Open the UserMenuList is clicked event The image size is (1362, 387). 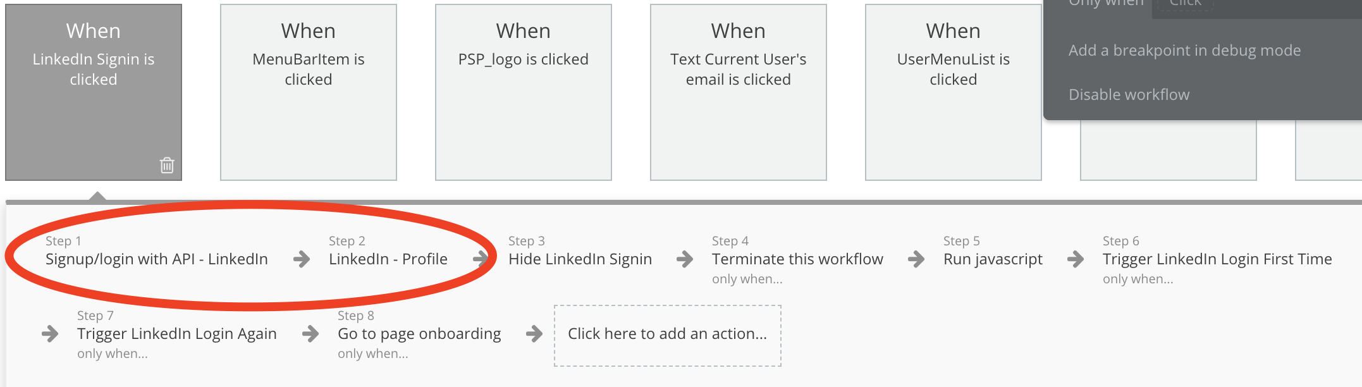(x=954, y=92)
